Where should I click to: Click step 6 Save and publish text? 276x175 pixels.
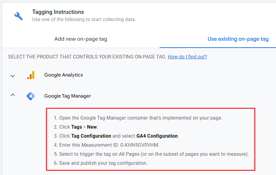[101, 163]
